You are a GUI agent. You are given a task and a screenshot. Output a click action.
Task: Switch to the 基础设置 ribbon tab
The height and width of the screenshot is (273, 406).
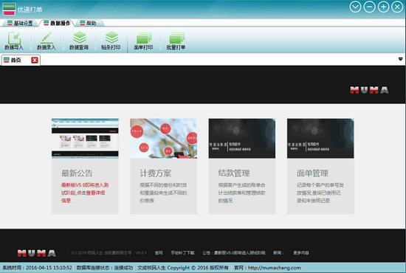point(20,24)
